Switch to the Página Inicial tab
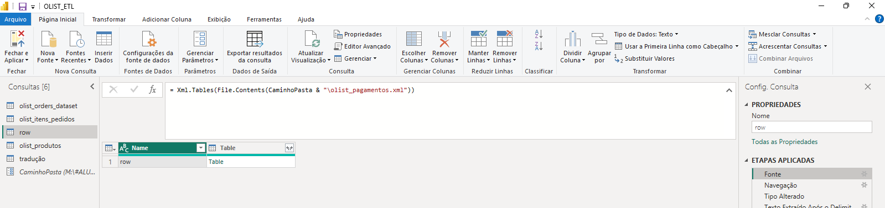Image resolution: width=885 pixels, height=208 pixels. click(58, 19)
